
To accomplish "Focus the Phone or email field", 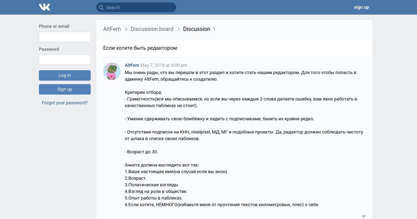I will coord(65,37).
